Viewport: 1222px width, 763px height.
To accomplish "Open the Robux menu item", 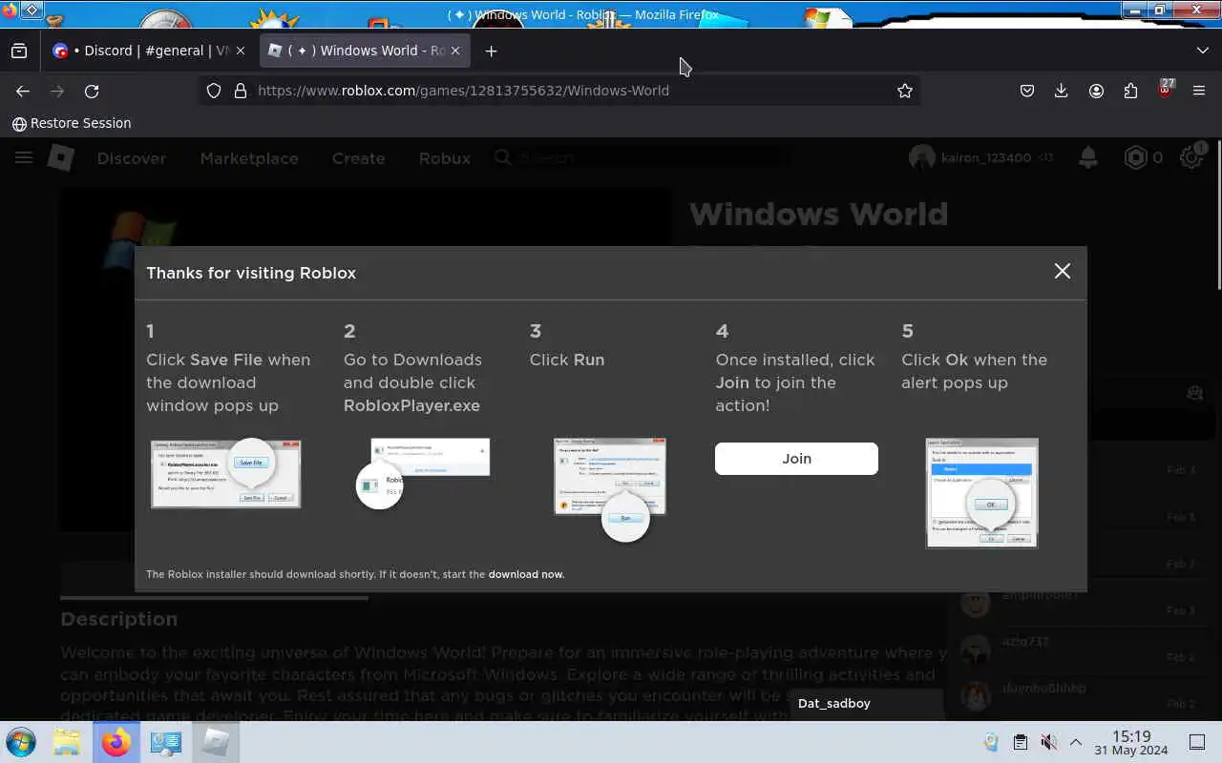I will pyautogui.click(x=445, y=158).
